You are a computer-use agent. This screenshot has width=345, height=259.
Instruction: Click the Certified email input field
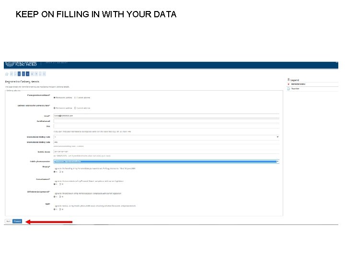(166, 121)
